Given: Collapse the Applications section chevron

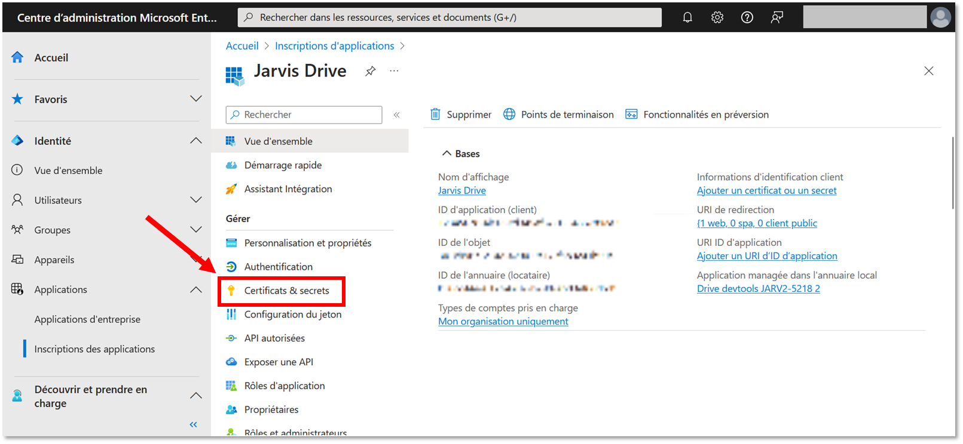Looking at the screenshot, I should click(195, 289).
